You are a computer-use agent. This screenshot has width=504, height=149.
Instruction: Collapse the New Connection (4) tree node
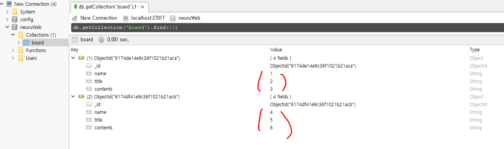(2, 4)
